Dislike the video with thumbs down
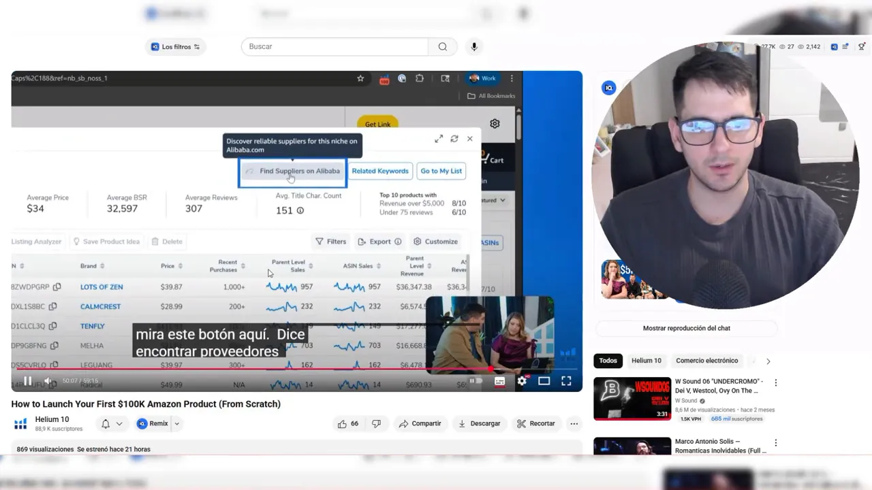The height and width of the screenshot is (490, 872). tap(376, 423)
